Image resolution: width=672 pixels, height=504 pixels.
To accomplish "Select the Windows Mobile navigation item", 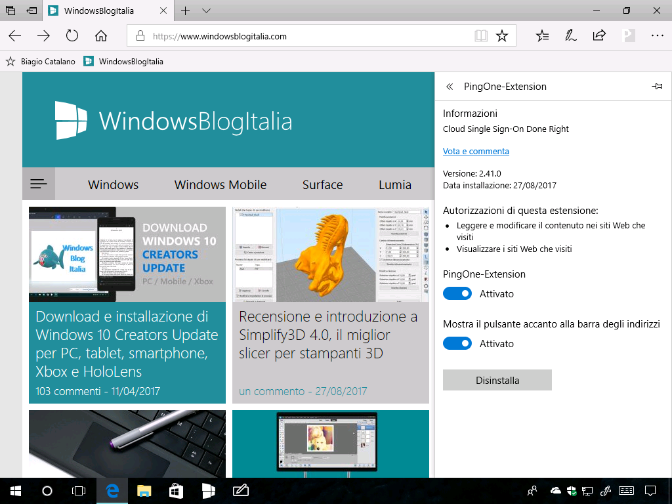I will point(220,184).
